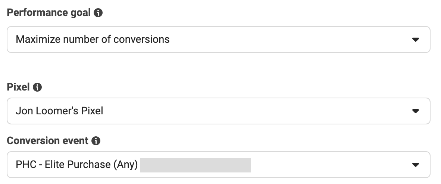
Task: Open the Conversion event info icon
Action: 96,141
